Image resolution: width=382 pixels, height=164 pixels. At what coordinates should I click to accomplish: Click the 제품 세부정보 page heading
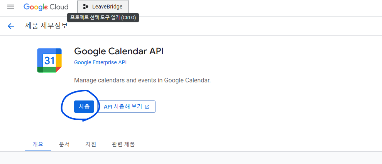[46, 25]
